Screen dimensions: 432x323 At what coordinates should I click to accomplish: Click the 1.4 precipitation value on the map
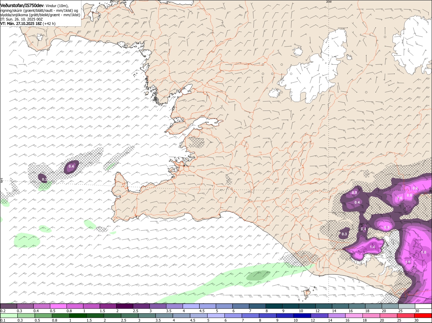(372, 247)
